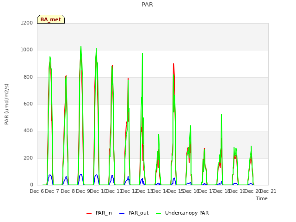The width and height of the screenshot is (296, 222).
Task: Click the BA_met annotation label
Action: (x=51, y=19)
